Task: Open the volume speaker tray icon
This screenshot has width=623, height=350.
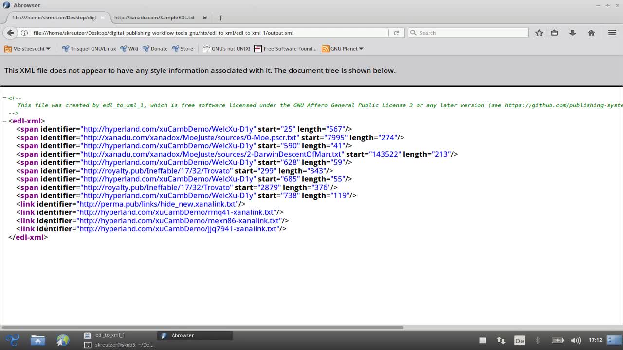Action: (576, 340)
